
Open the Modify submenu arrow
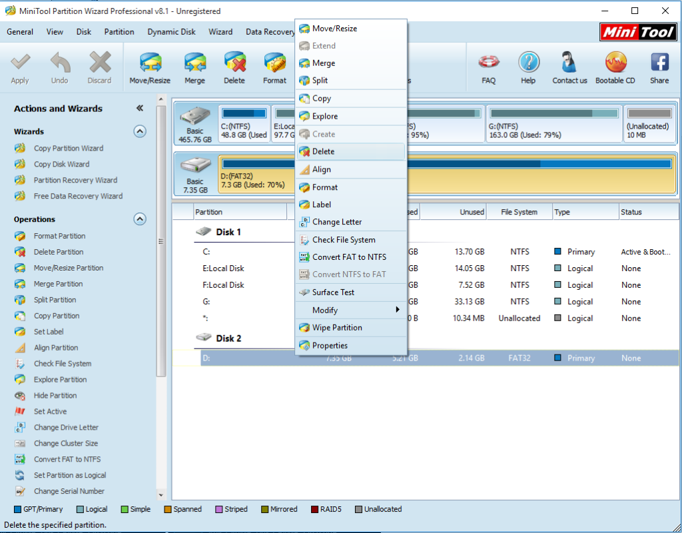coord(397,310)
